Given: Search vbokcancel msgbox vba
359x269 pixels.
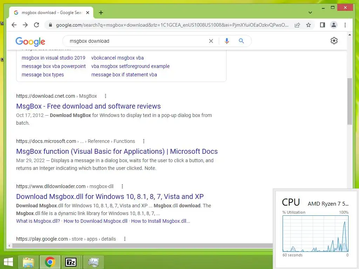Looking at the screenshot, I should 117,58.
